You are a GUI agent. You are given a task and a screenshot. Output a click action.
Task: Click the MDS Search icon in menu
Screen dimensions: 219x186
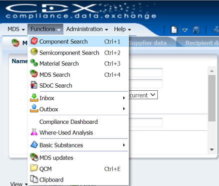point(34,74)
